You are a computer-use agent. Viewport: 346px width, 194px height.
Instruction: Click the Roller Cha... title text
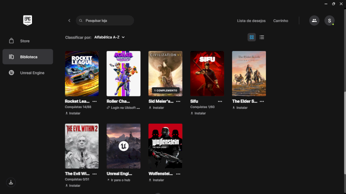pyautogui.click(x=118, y=101)
